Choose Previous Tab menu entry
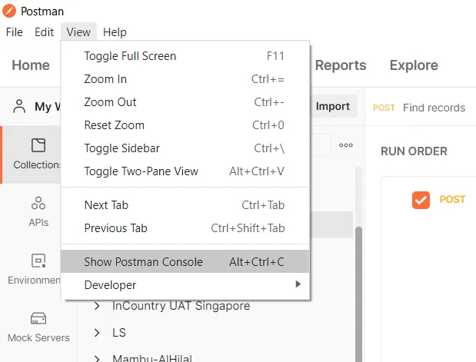 pos(185,228)
